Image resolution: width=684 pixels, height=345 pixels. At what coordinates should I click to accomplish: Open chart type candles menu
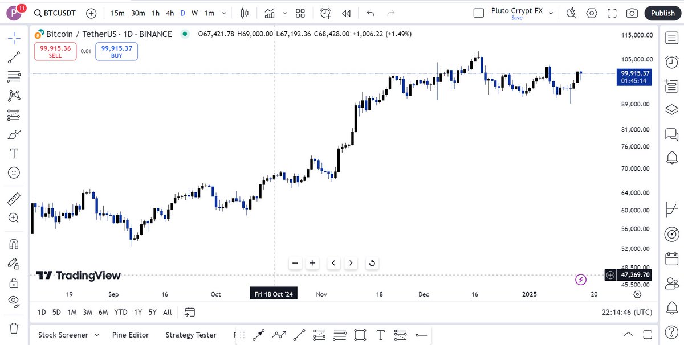pos(245,13)
